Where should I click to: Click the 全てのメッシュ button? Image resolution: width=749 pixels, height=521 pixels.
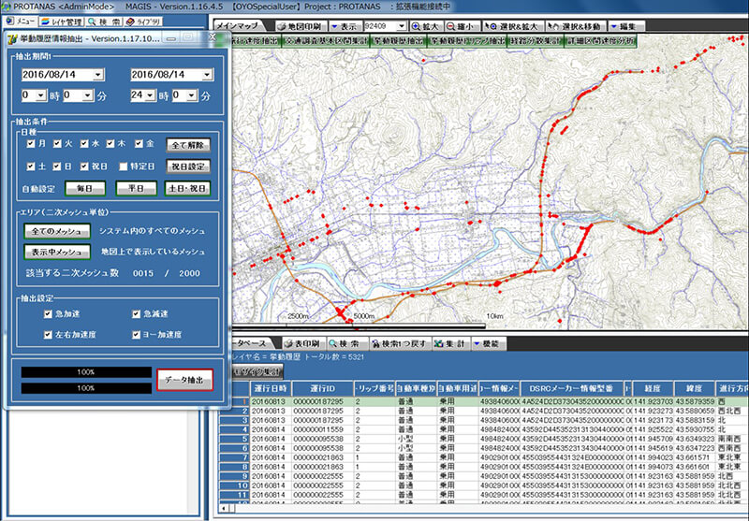(x=56, y=230)
